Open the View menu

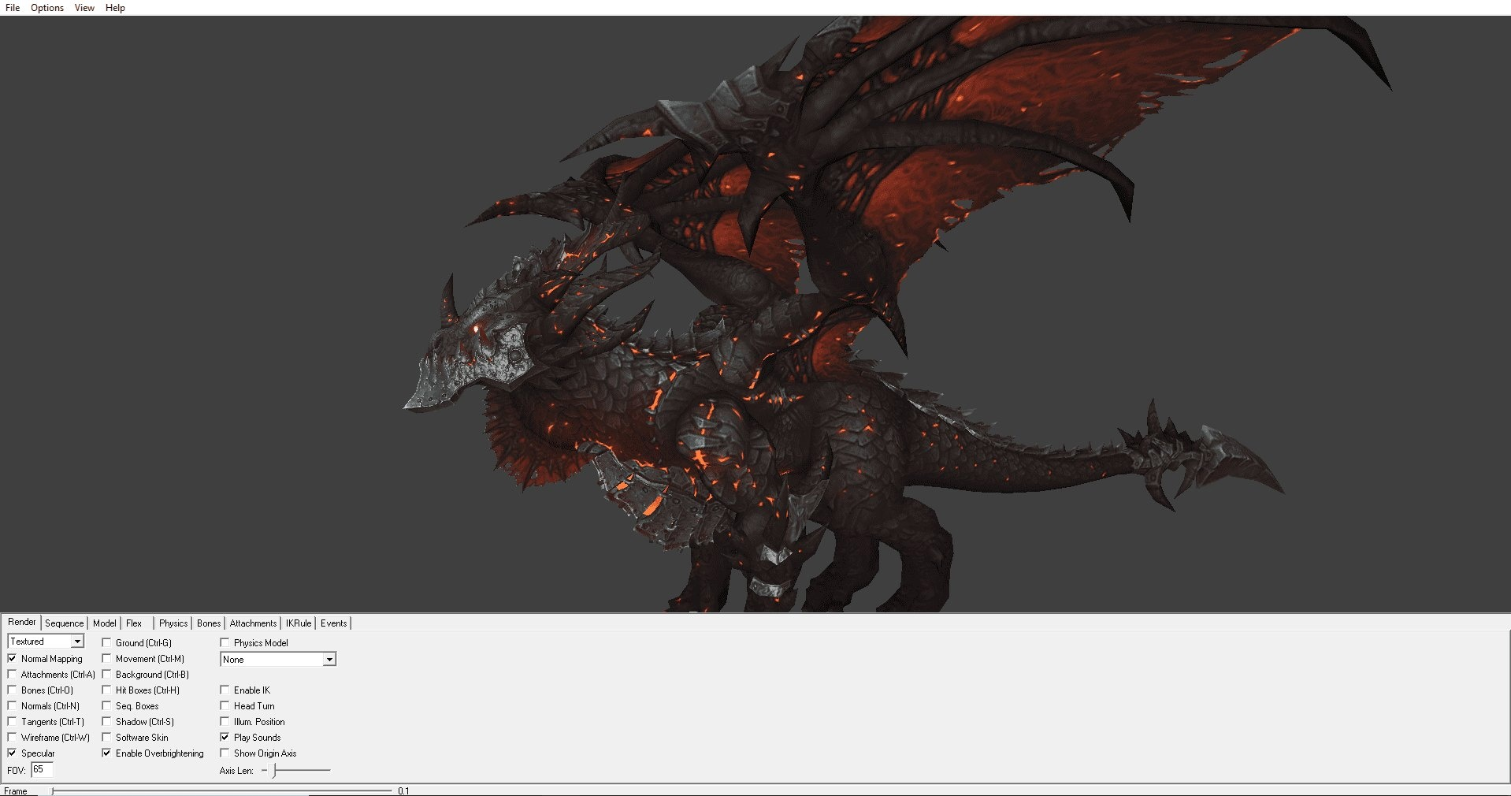84,8
